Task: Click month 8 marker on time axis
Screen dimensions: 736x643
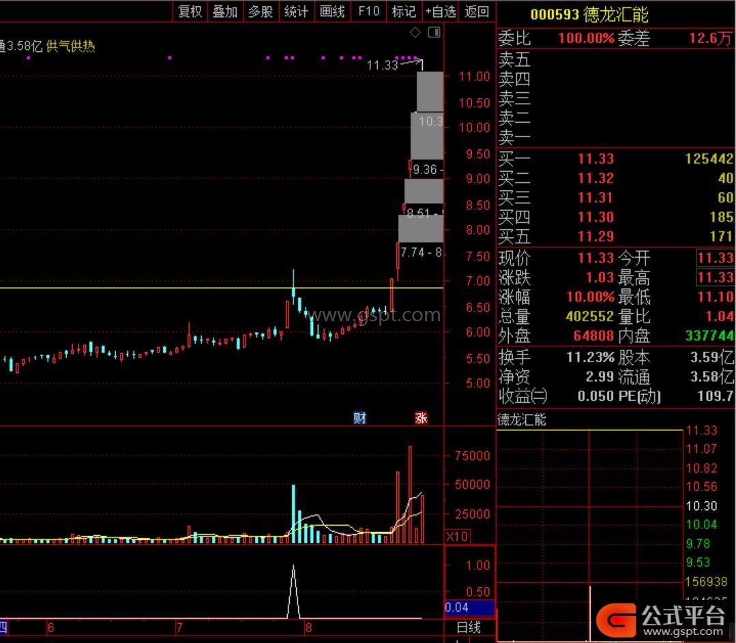Action: pyautogui.click(x=308, y=627)
